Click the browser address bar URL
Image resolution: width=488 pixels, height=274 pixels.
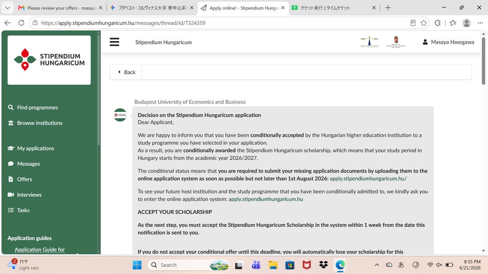point(123,23)
